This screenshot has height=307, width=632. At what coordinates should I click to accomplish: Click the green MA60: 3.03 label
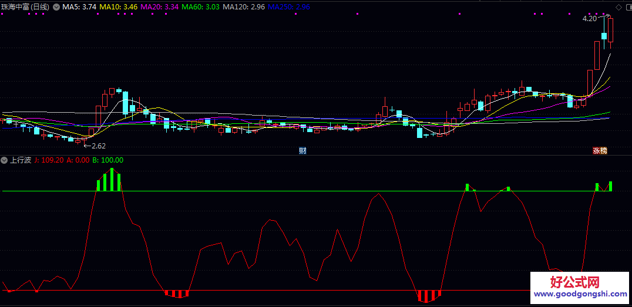tap(201, 7)
